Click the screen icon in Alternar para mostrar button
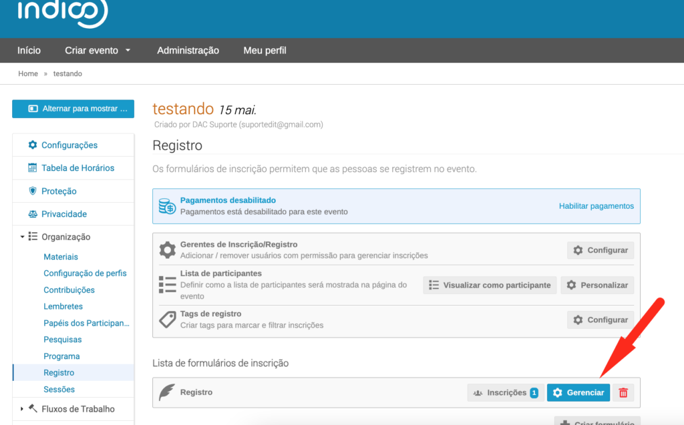684x425 pixels. 33,109
